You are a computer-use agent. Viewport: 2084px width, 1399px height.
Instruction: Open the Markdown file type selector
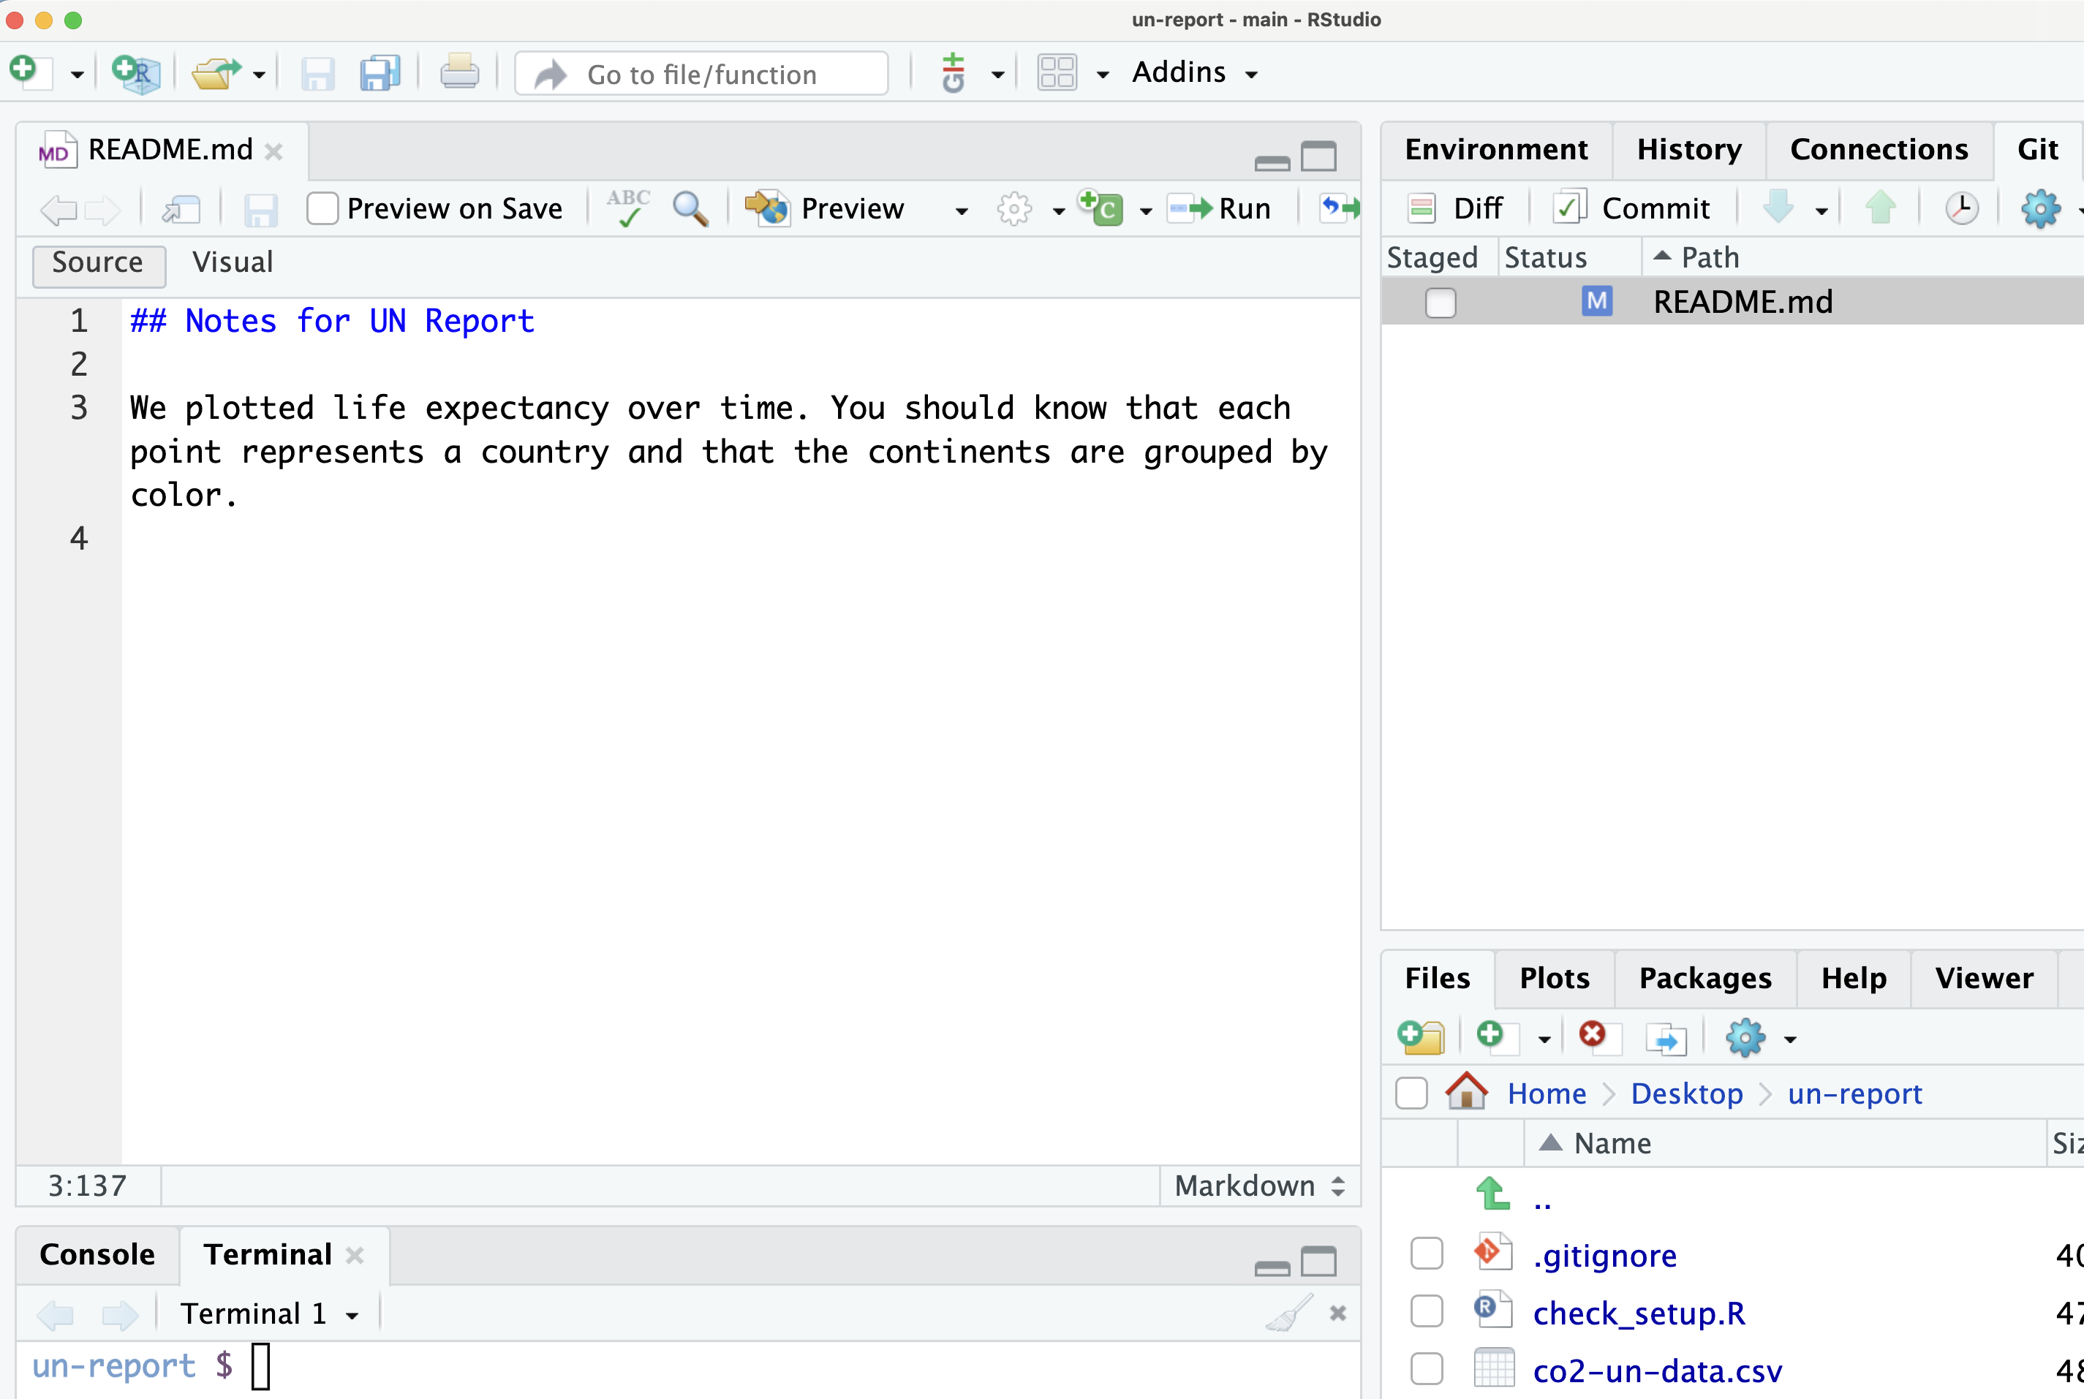point(1258,1186)
